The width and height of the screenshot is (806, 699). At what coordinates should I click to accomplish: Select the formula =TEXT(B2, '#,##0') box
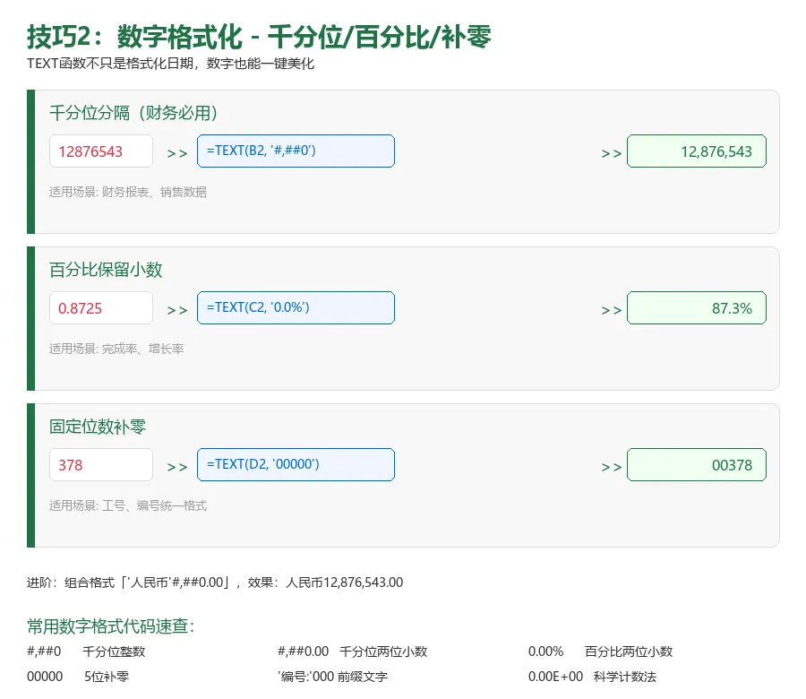tap(296, 151)
